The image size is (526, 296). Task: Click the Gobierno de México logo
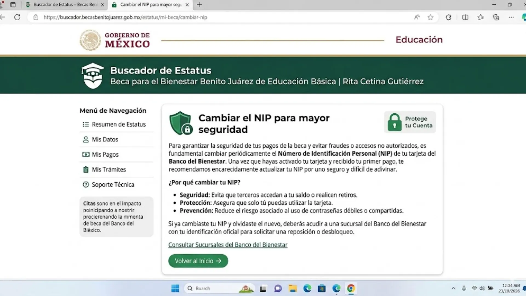[x=115, y=40]
